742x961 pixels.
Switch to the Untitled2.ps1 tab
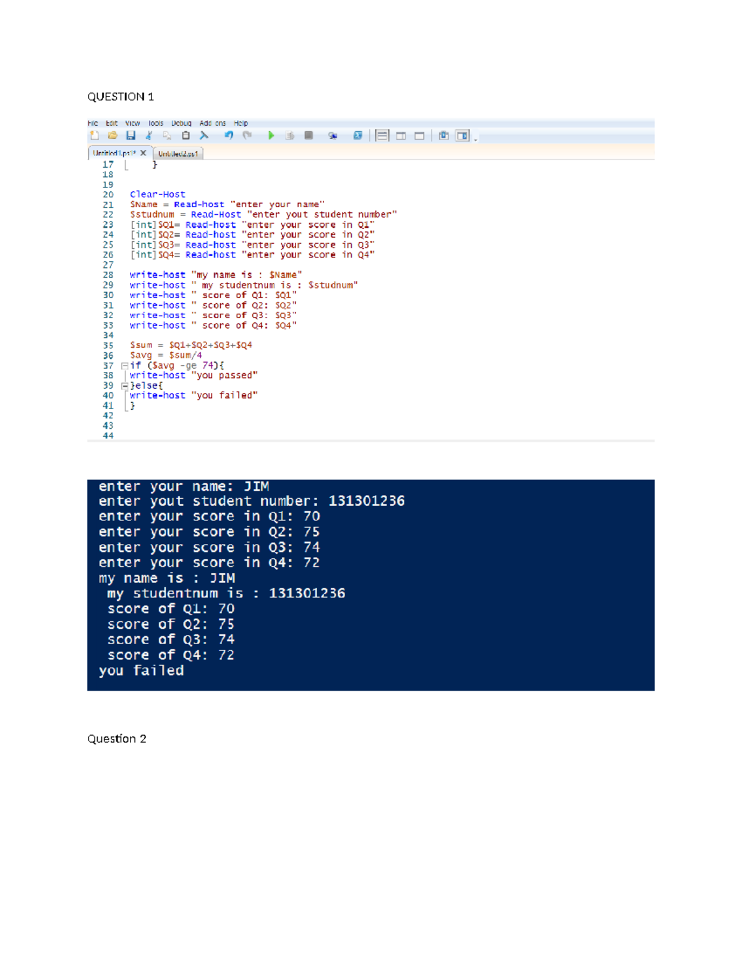(x=178, y=153)
